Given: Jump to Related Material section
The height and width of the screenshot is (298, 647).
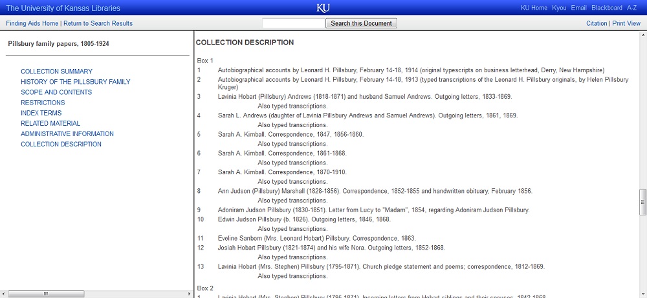Looking at the screenshot, I should (50, 123).
